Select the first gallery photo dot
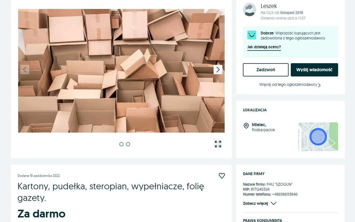This screenshot has width=355, height=222. pos(121,144)
